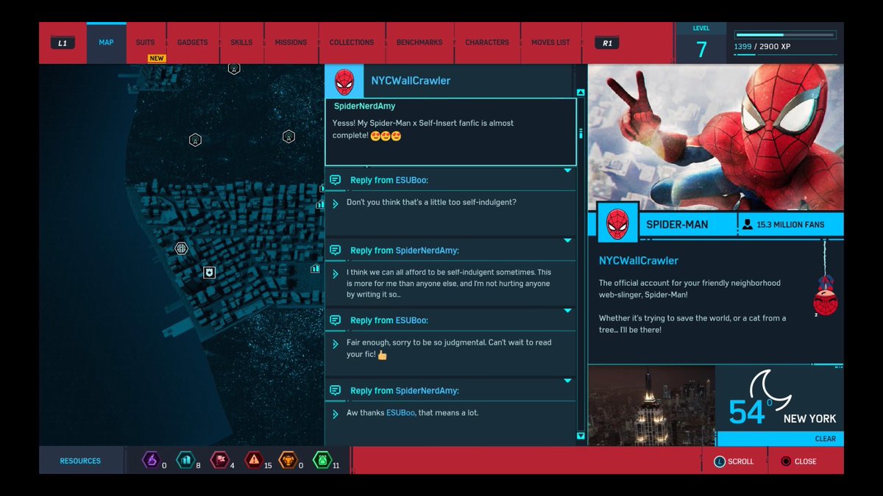Open the CHARACTERS tab
Screen dimensions: 883x496
click(487, 43)
